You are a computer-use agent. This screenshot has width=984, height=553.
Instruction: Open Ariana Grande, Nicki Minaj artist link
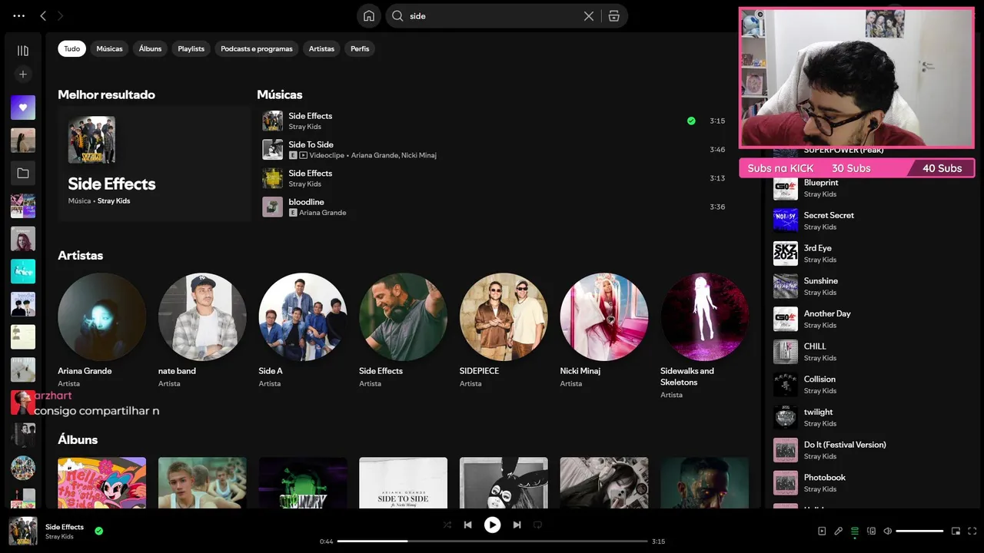click(394, 155)
